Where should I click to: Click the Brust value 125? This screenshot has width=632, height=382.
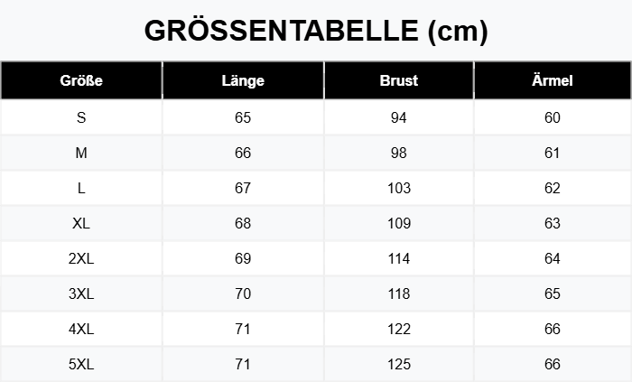tap(399, 365)
